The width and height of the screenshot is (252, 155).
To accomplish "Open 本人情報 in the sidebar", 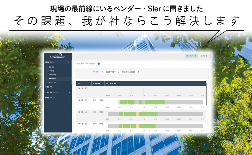I will 51,71.
